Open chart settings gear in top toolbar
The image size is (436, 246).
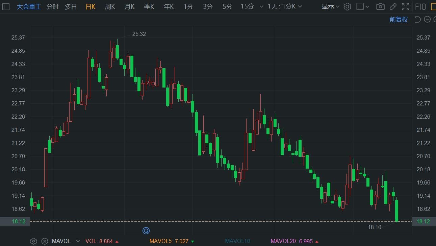click(x=347, y=6)
